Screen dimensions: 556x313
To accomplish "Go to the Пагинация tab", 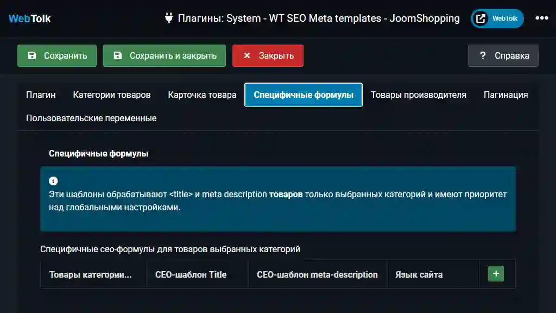I will (x=506, y=95).
